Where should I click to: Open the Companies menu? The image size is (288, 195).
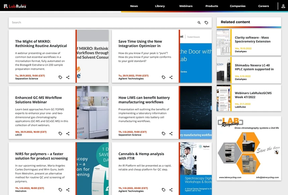point(238,6)
